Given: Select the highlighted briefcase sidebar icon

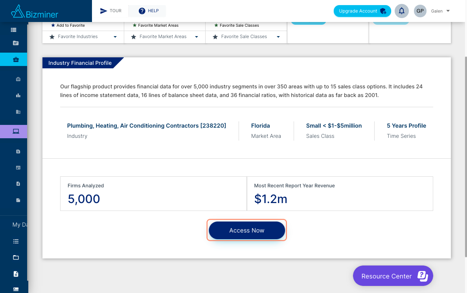Looking at the screenshot, I should tap(16, 59).
